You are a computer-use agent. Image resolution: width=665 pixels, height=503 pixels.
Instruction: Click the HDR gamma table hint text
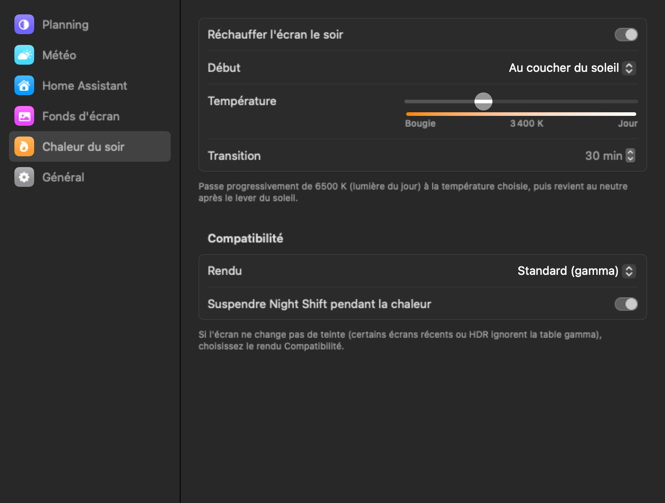click(400, 340)
